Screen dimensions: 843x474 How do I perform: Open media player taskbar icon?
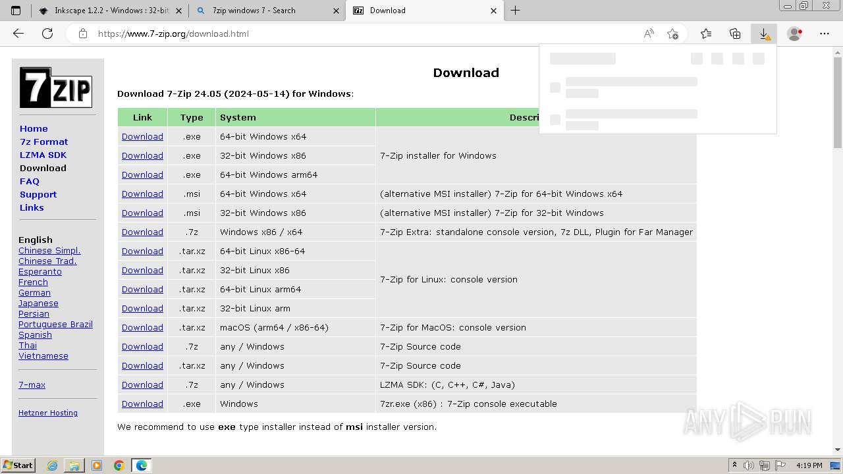tap(97, 465)
